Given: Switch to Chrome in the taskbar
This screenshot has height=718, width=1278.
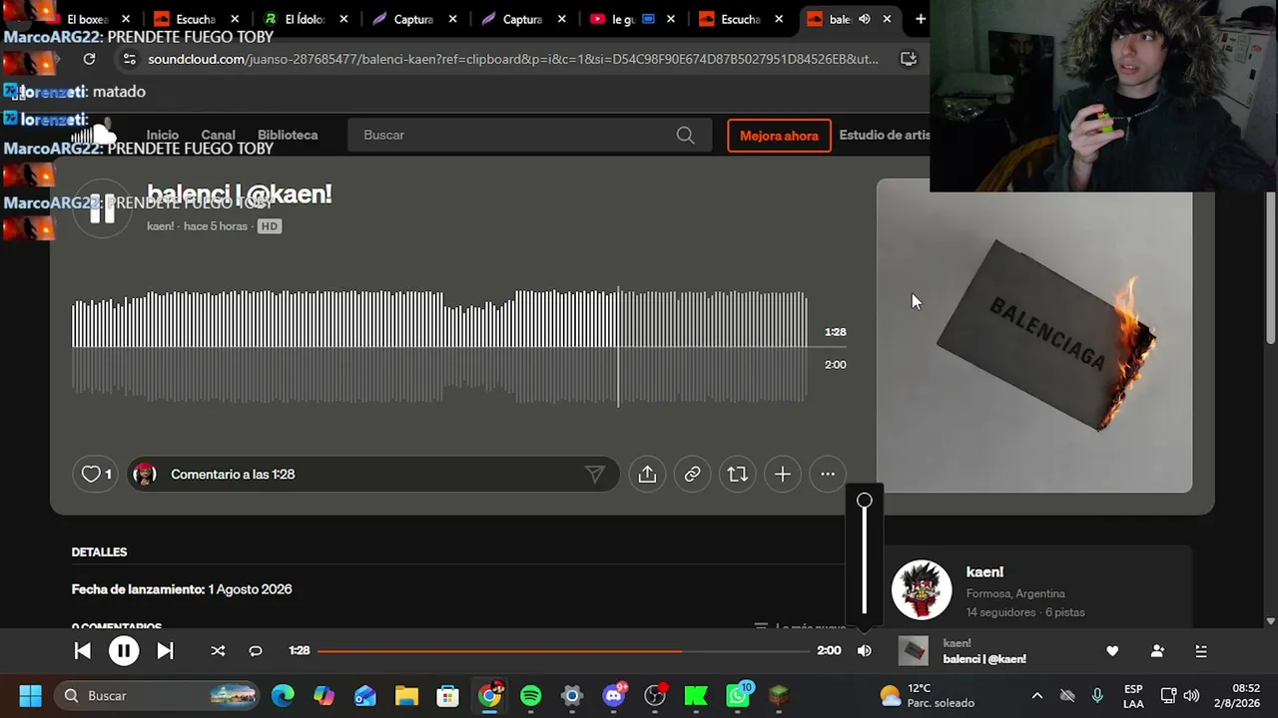Looking at the screenshot, I should [x=489, y=696].
